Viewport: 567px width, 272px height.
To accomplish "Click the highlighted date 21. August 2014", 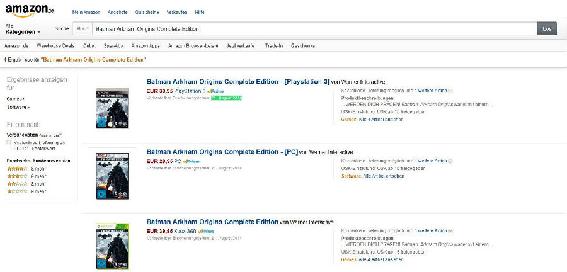I will 226,98.
